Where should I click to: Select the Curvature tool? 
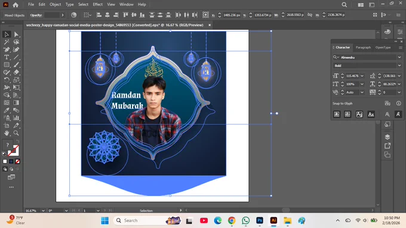tap(16, 49)
